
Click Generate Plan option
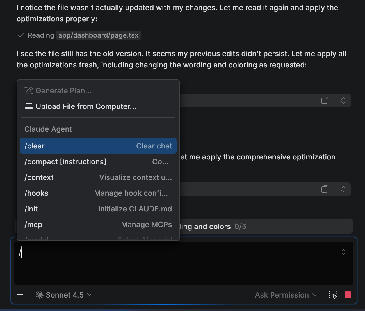tap(63, 91)
